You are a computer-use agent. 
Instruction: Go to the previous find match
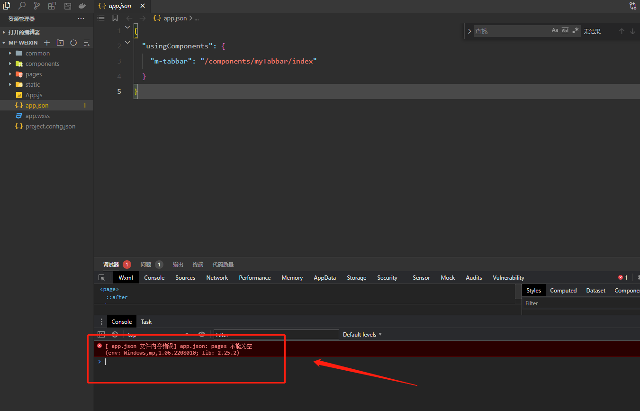[x=622, y=31]
